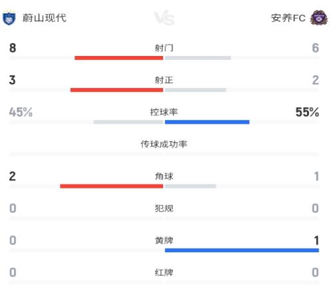Open the 蔚山现代 team name link

pos(45,18)
